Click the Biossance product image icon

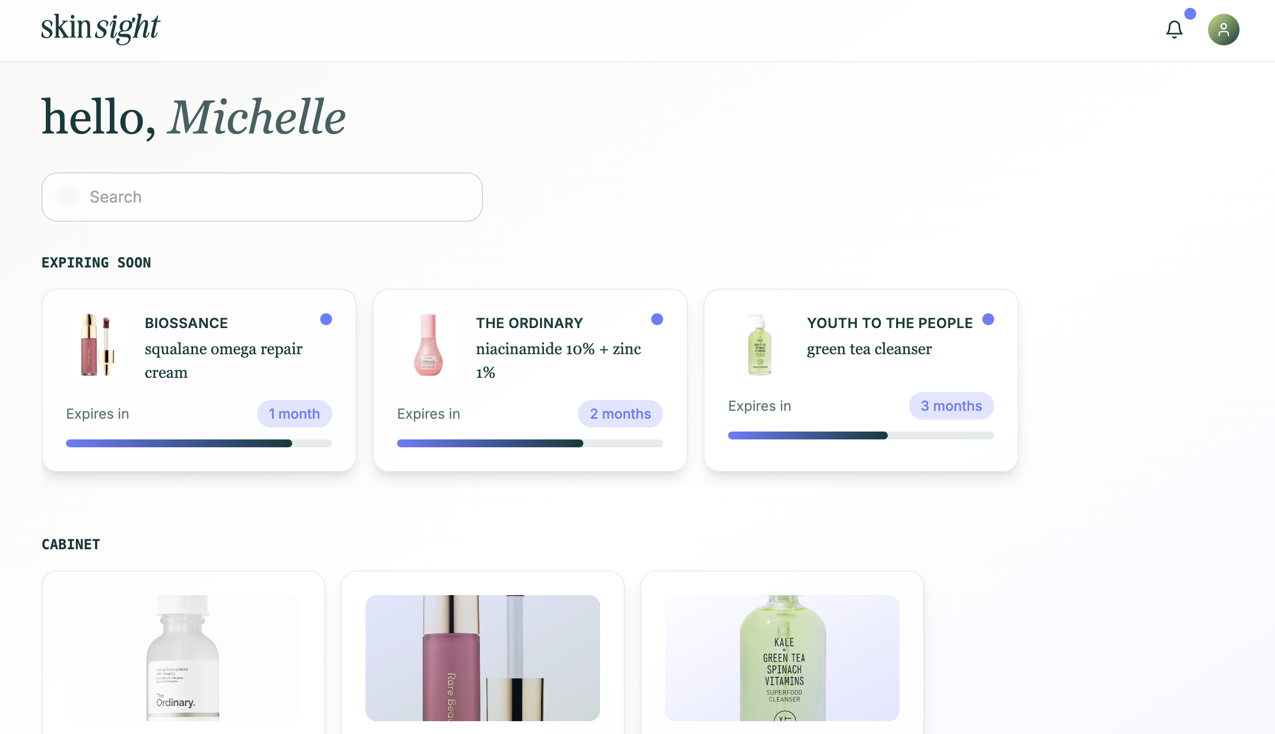(98, 345)
